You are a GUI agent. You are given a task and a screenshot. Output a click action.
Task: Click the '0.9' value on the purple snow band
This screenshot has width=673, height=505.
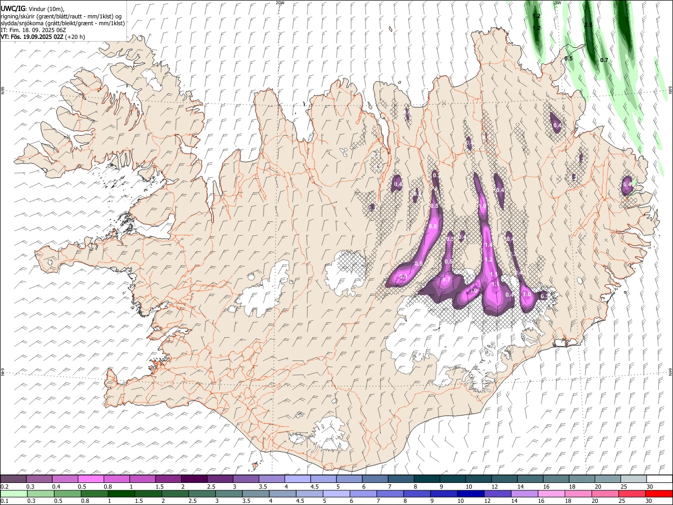pos(404,277)
